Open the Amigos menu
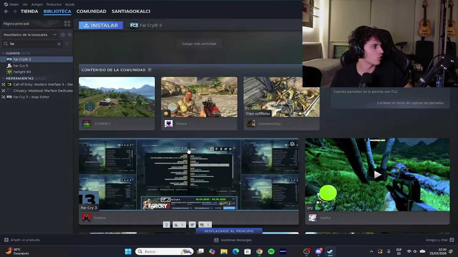This screenshot has height=257, width=458. (x=37, y=4)
